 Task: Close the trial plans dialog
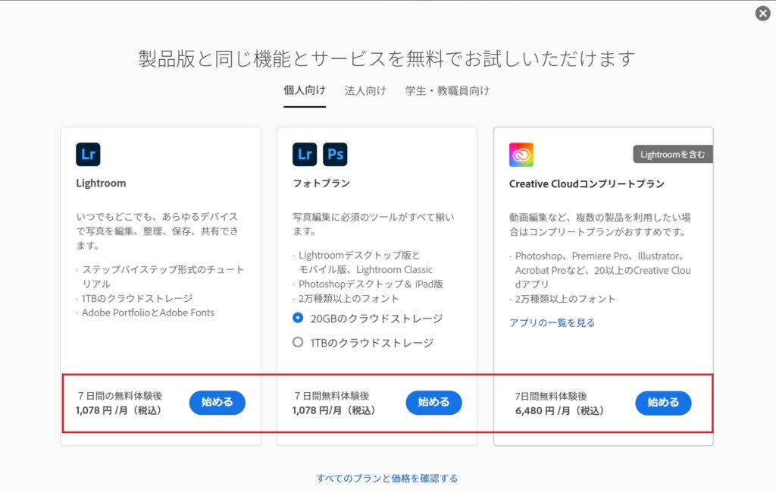[x=762, y=14]
